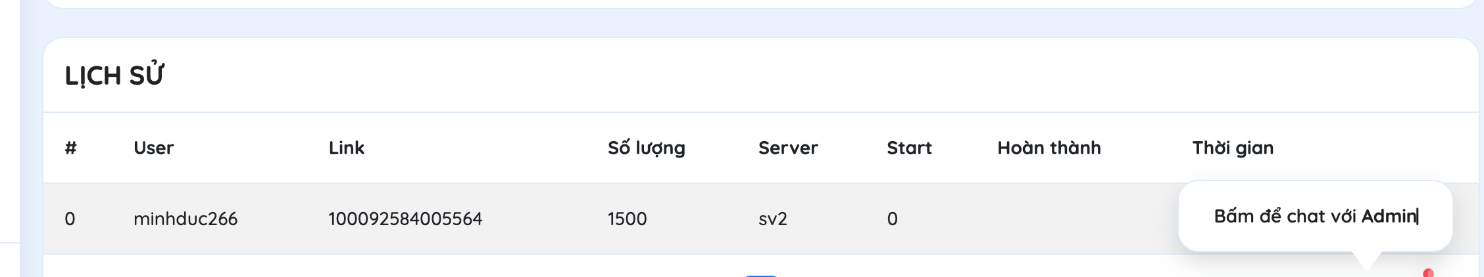1484x277 pixels.
Task: Click the quantity value 1500
Action: point(627,219)
